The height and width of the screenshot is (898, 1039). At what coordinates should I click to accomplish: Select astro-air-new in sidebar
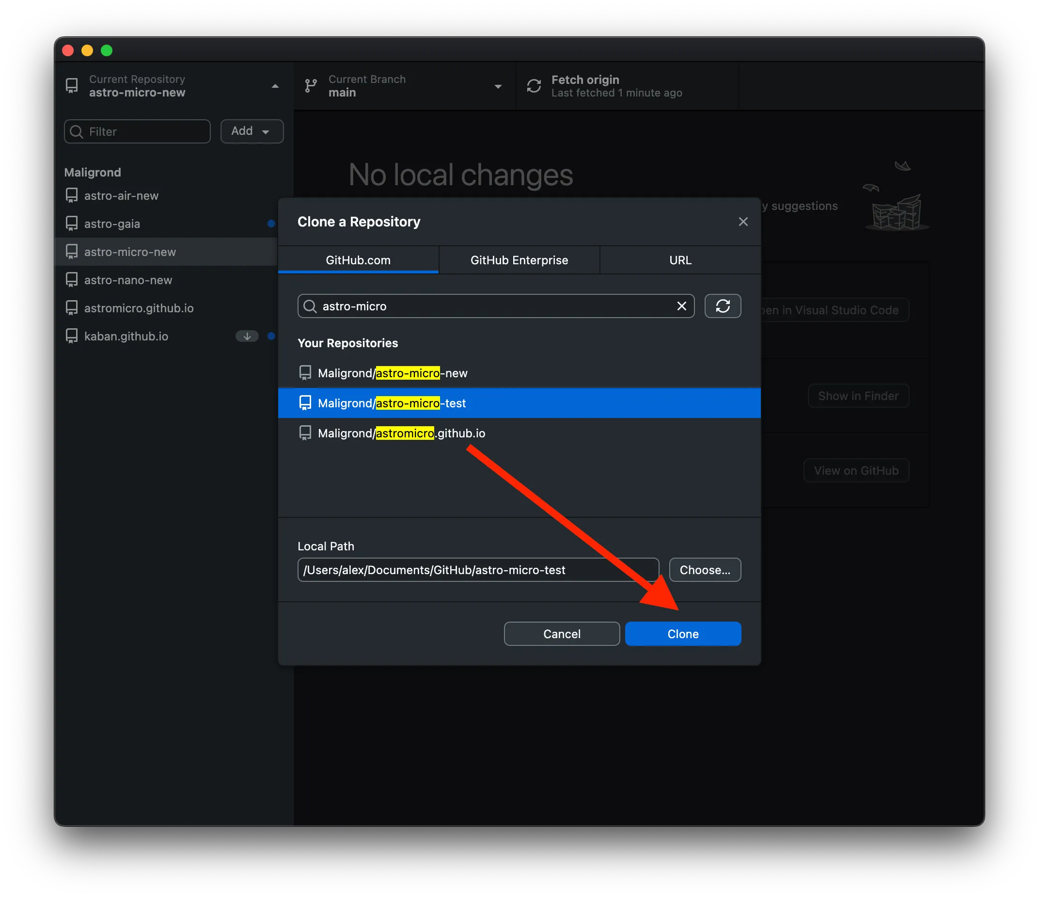166,196
